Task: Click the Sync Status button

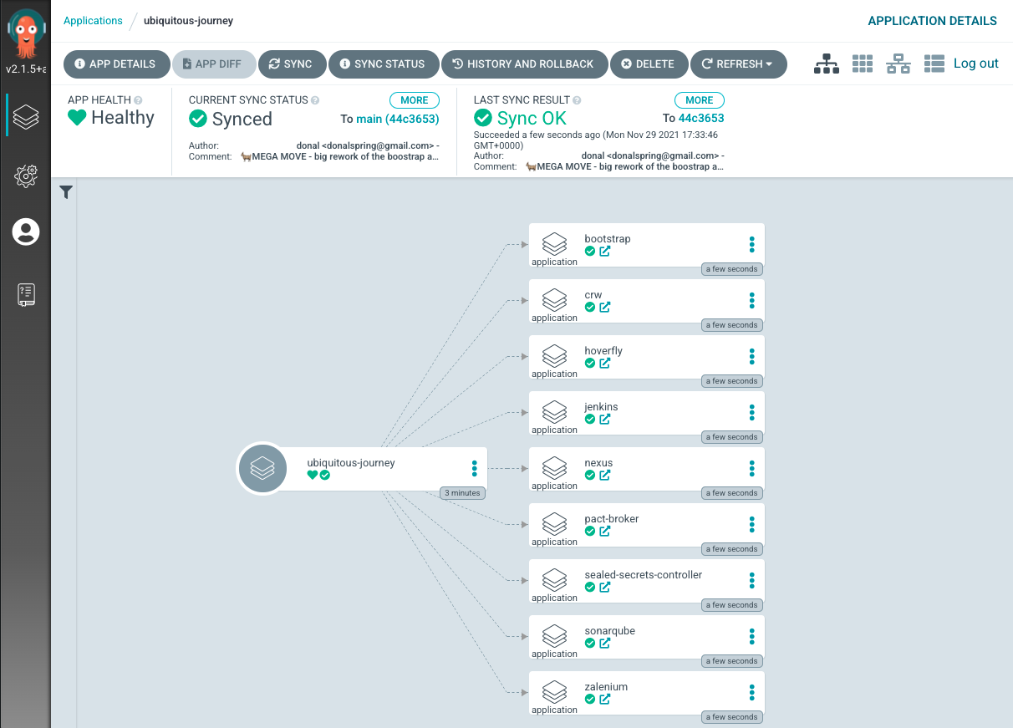Action: [383, 64]
